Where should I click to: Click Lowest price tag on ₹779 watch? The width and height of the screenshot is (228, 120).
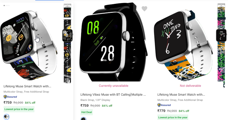pyautogui.click(x=173, y=118)
